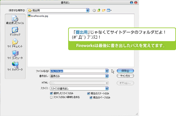Click the 保存 (Save) button
The image size is (176, 116).
tap(125, 71)
